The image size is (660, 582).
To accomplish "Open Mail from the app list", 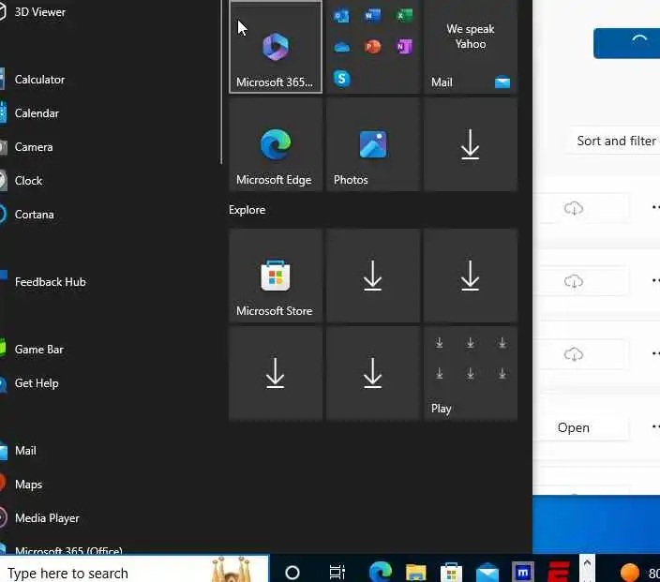I will [x=25, y=451].
